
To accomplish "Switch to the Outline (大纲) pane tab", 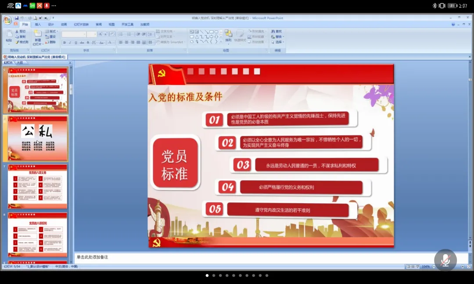I will point(20,63).
